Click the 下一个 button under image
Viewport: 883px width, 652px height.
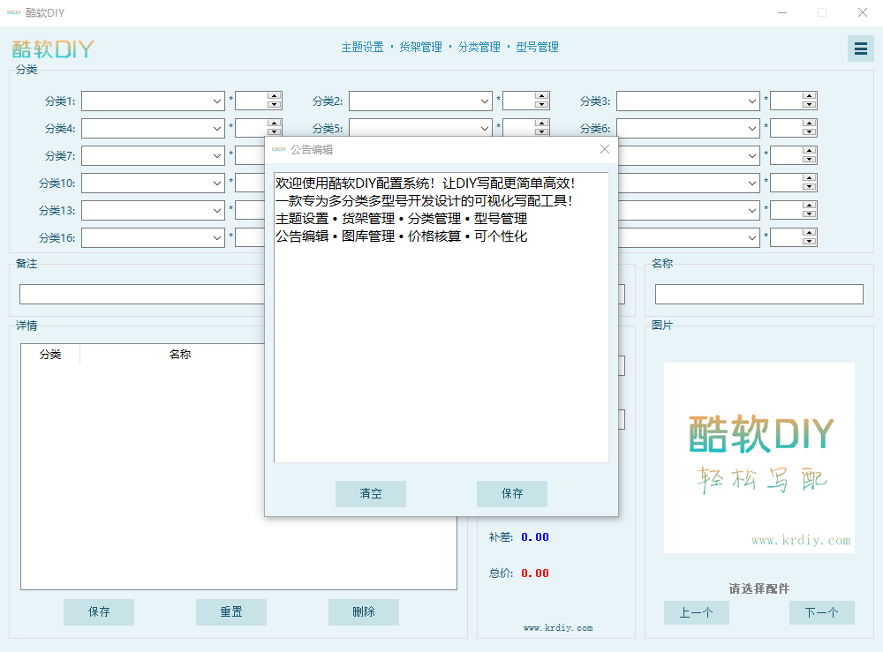click(821, 612)
